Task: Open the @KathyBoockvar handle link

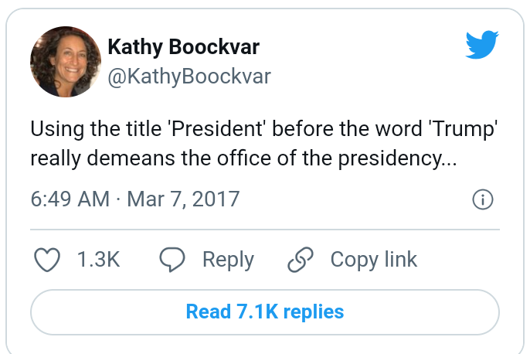Action: [189, 76]
